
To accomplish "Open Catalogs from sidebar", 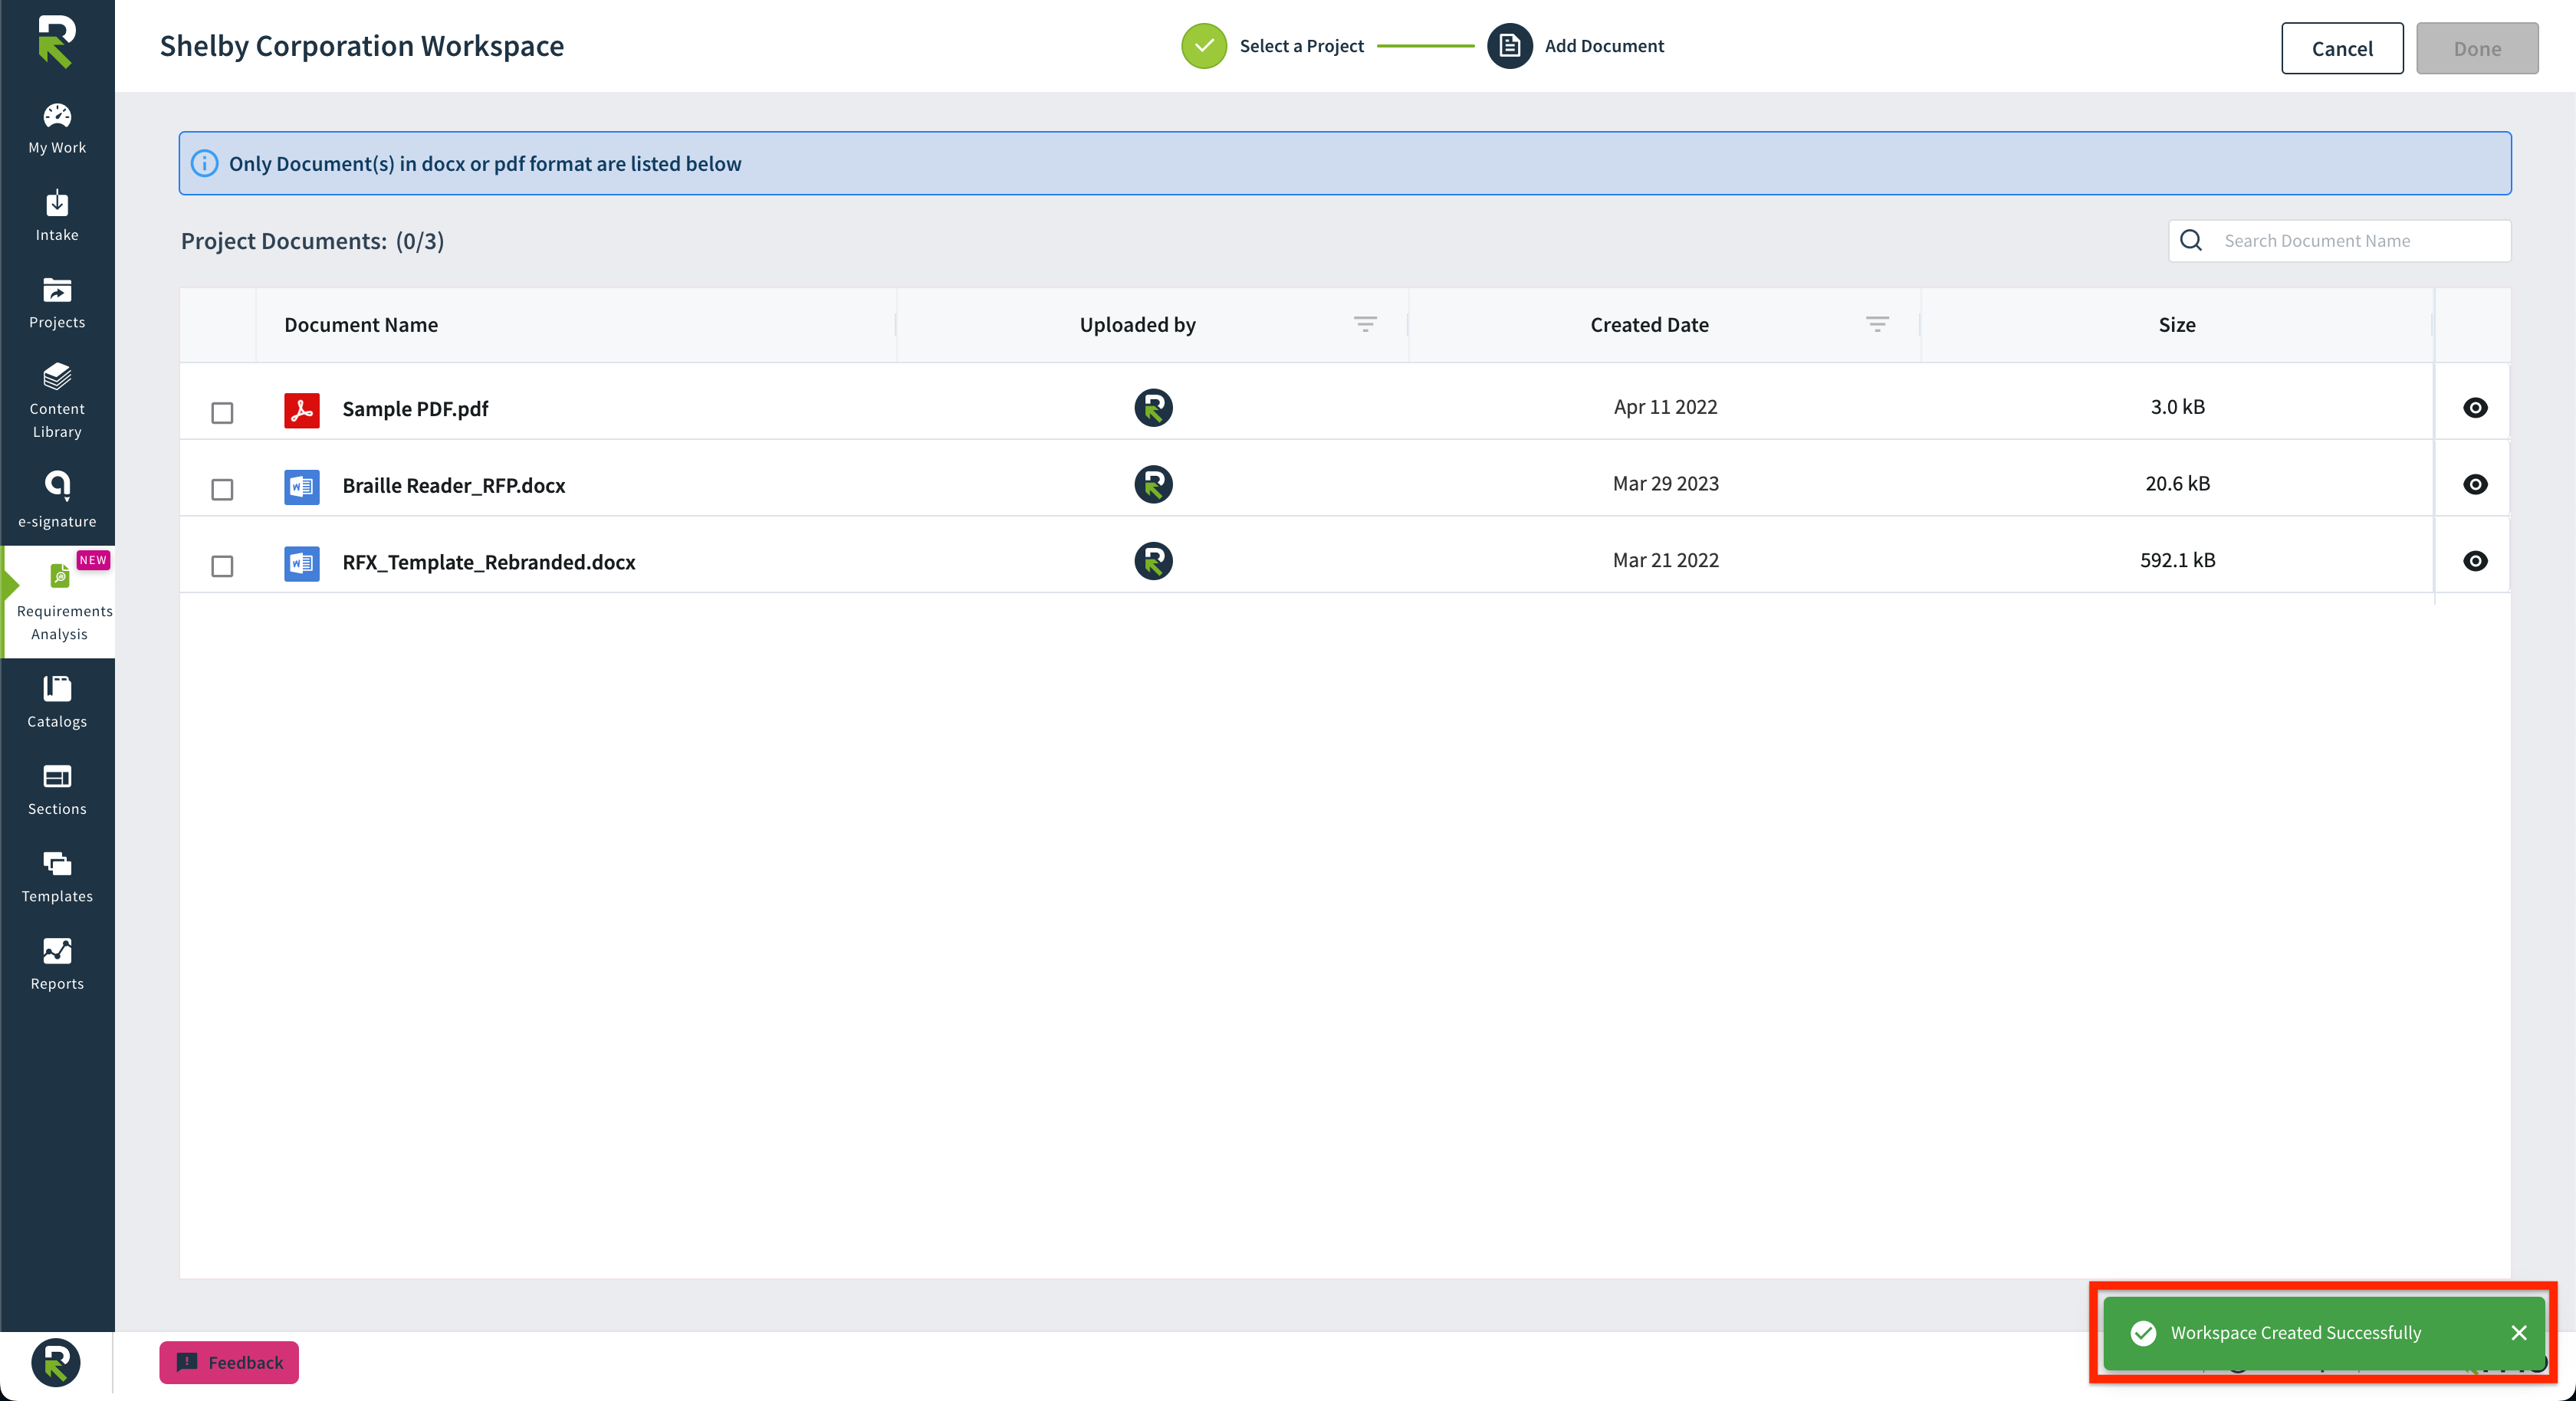I will (x=57, y=702).
